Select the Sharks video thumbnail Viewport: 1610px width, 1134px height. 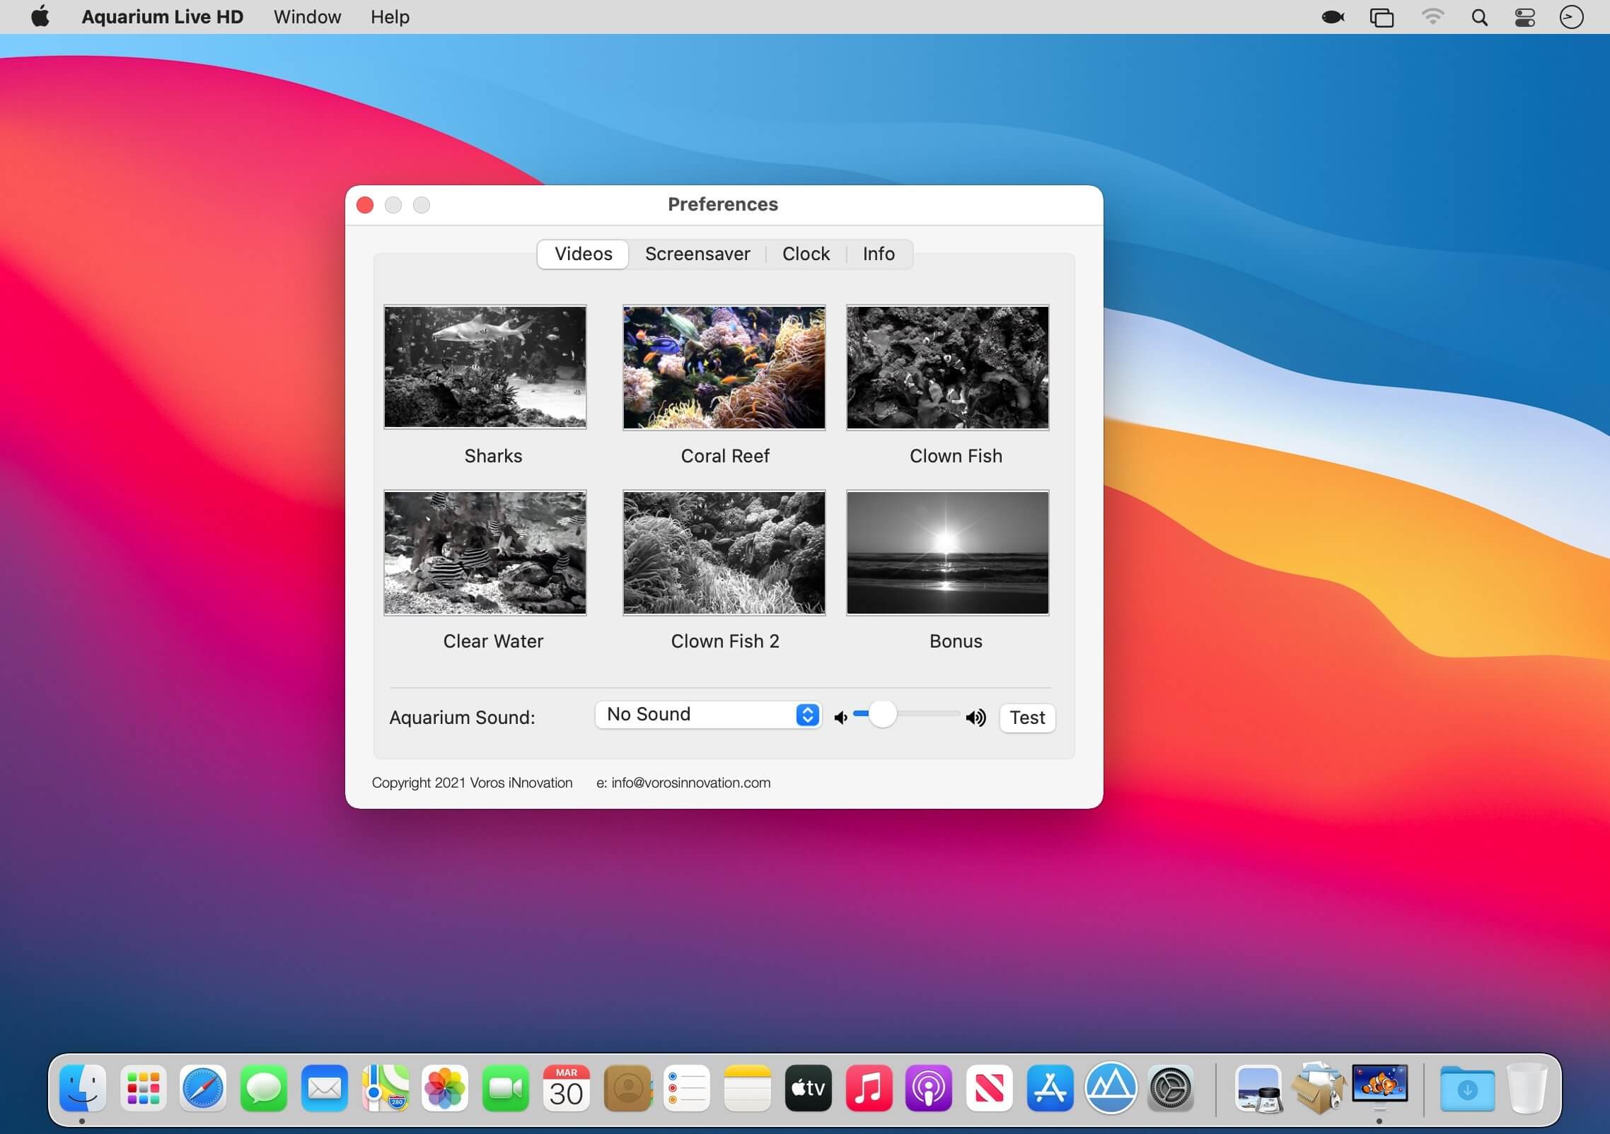(x=485, y=367)
